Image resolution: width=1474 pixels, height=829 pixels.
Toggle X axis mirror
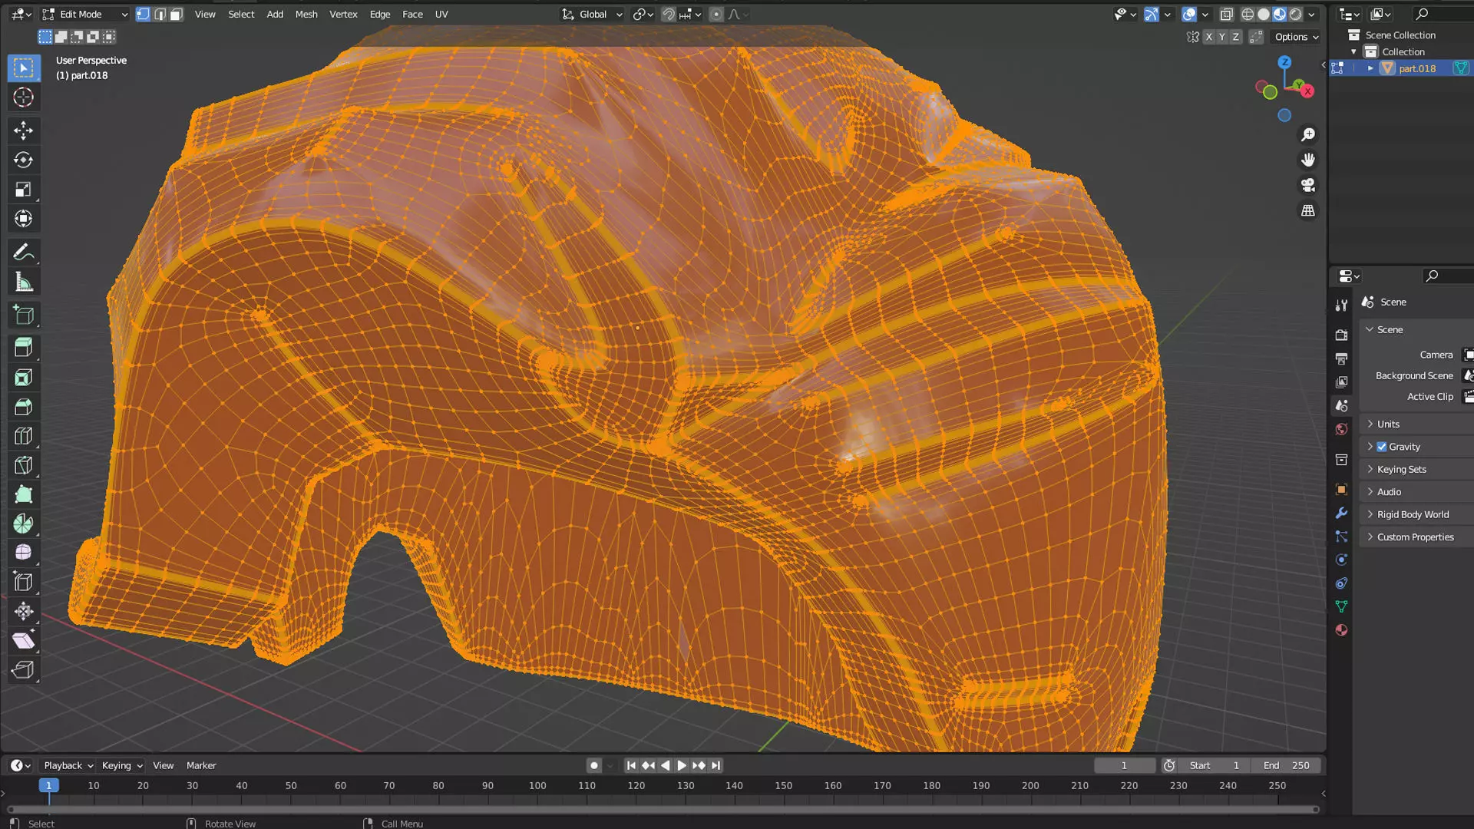point(1209,37)
